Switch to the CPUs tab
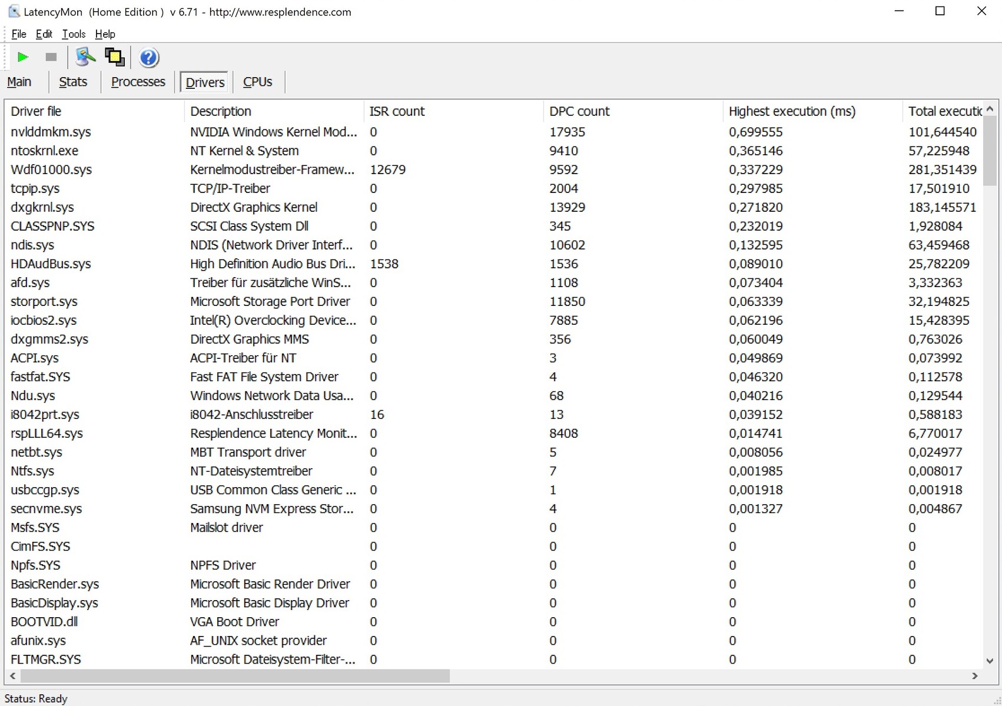Viewport: 1002px width, 706px height. click(x=258, y=82)
